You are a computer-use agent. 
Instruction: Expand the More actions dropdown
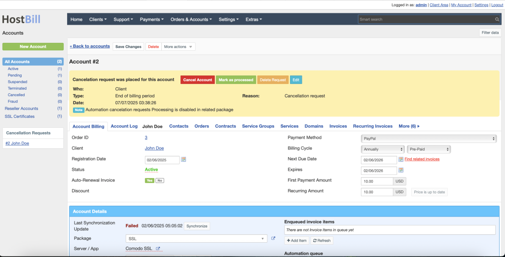178,47
